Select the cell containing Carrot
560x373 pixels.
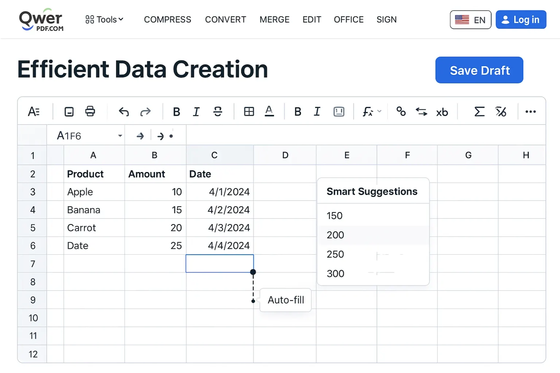pyautogui.click(x=94, y=227)
